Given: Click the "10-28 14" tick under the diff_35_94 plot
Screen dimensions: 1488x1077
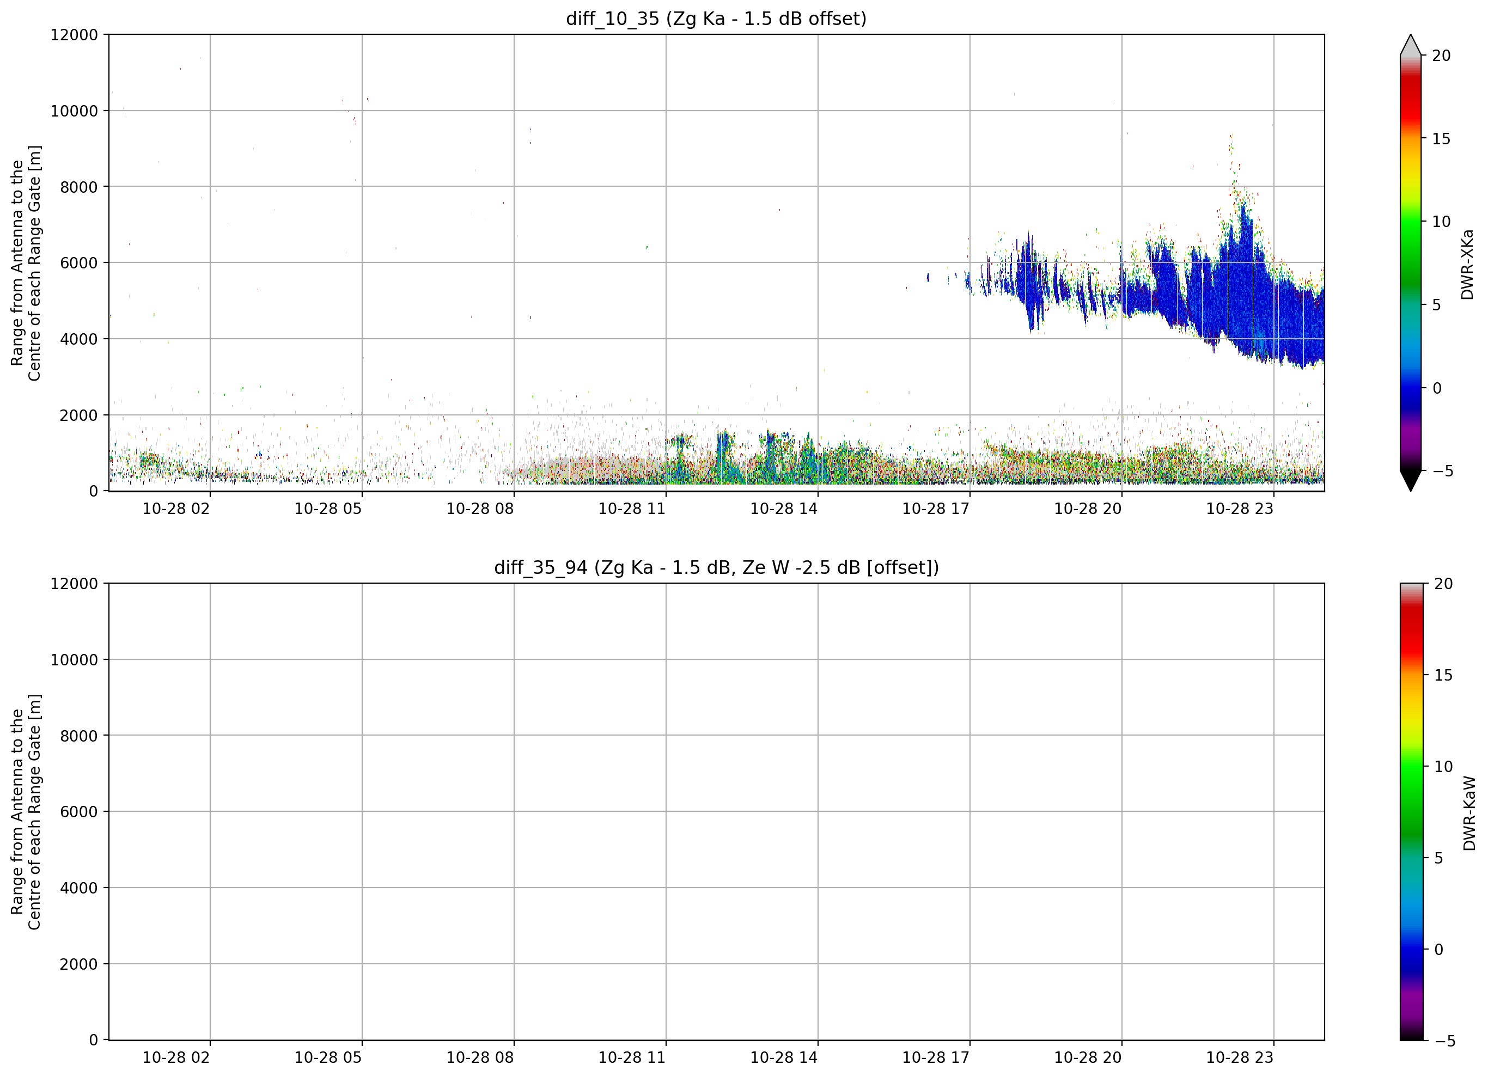Looking at the screenshot, I should pos(784,1057).
